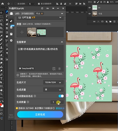118x131 pixels.
Task: Click the Home icon in options bar
Action: click(x=3, y=4)
